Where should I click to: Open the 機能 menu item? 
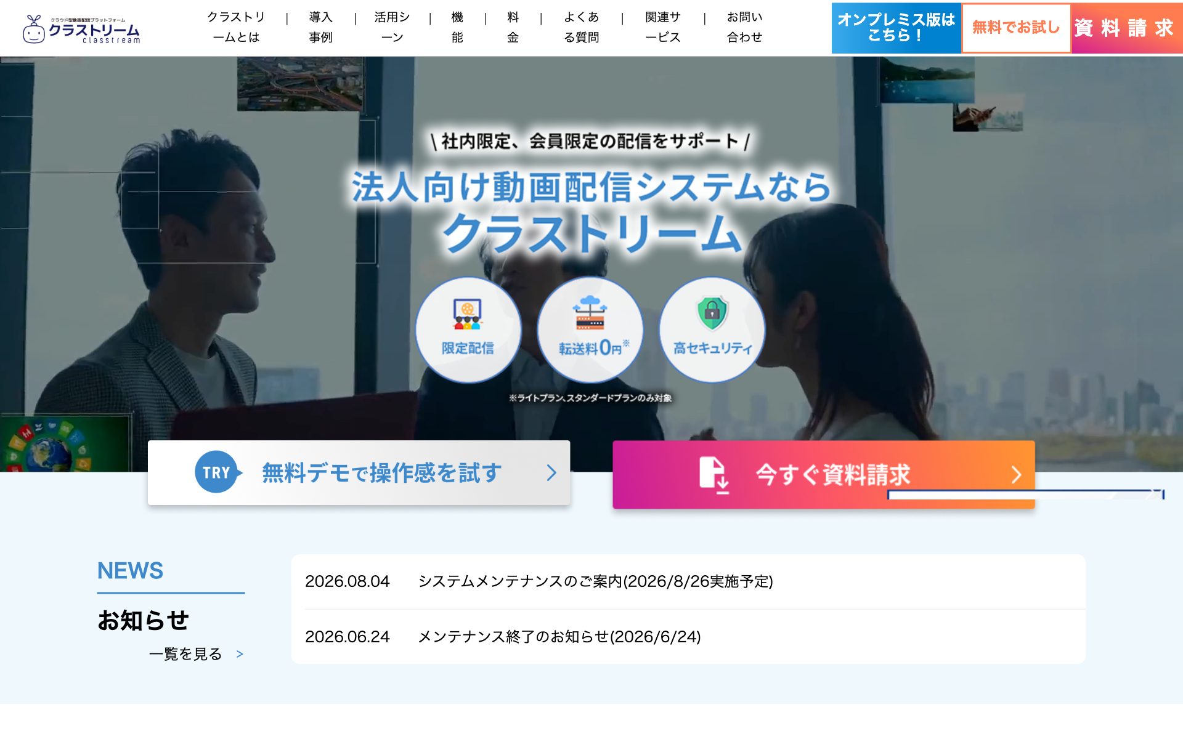[x=457, y=27]
